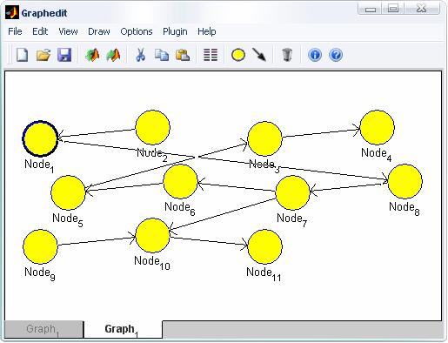The height and width of the screenshot is (343, 448).
Task: Open the property grid list icon
Action: [x=211, y=55]
